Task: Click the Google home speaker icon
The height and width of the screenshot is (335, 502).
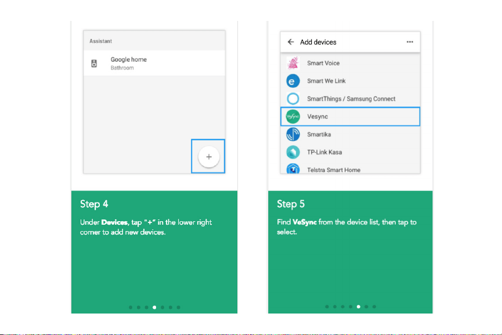Action: point(94,63)
